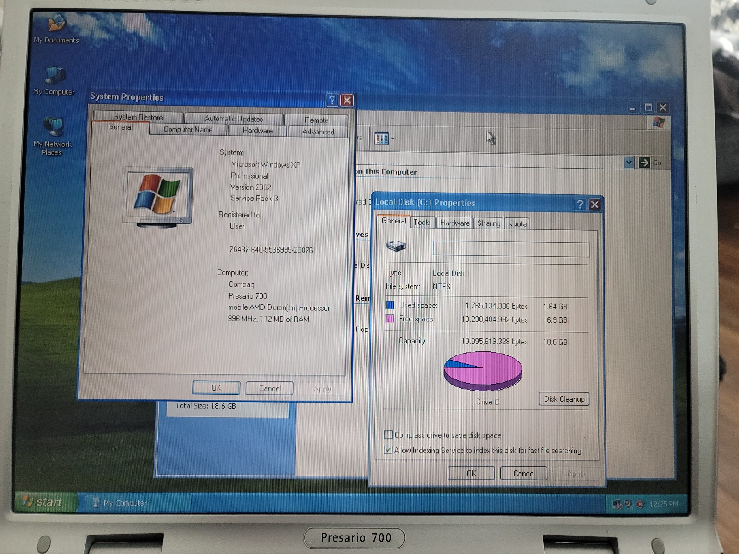Click OK in Local Disk Properties
Image resolution: width=739 pixels, height=554 pixels.
tap(471, 473)
